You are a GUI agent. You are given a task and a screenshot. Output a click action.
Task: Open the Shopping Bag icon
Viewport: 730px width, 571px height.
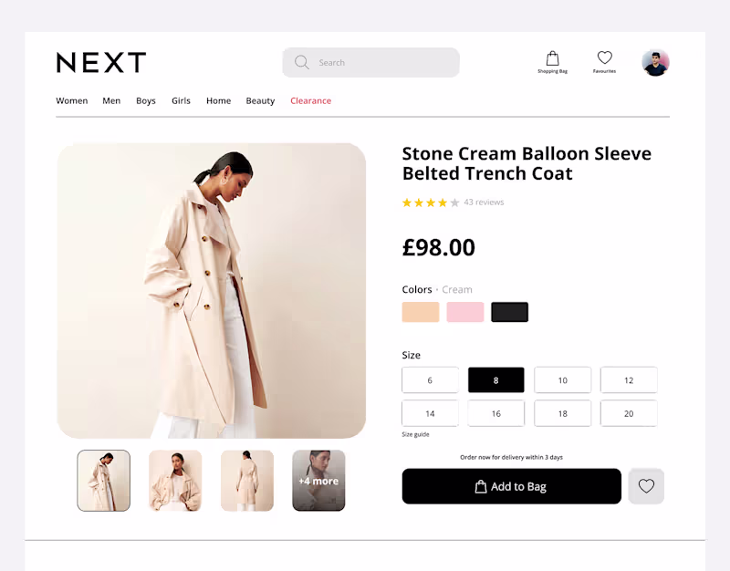pyautogui.click(x=552, y=60)
